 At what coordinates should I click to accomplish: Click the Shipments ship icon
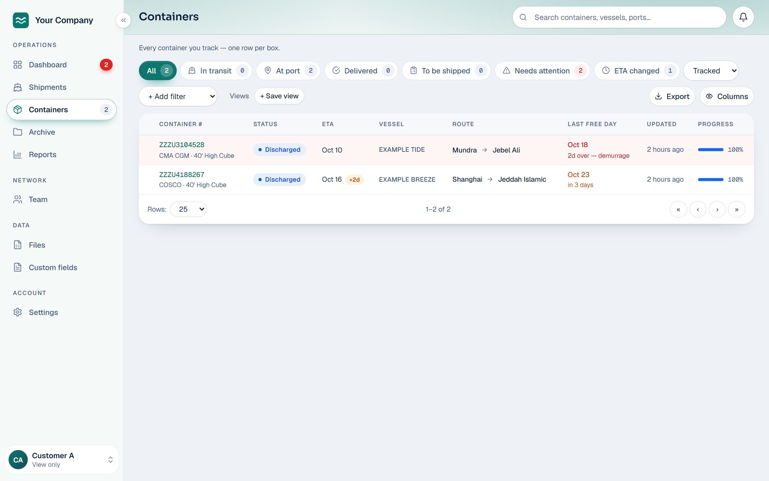coord(17,87)
